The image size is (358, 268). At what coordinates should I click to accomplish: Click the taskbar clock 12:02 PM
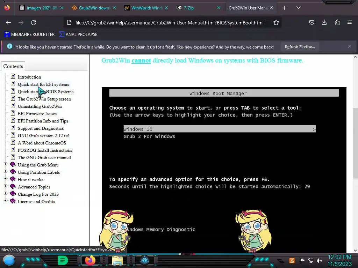pyautogui.click(x=339, y=257)
